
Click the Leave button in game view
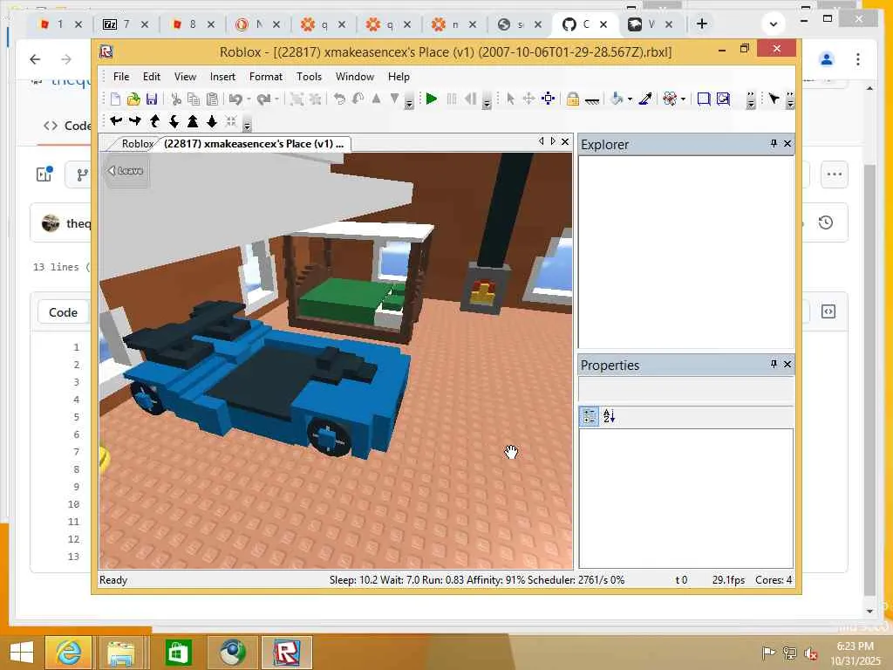(126, 170)
